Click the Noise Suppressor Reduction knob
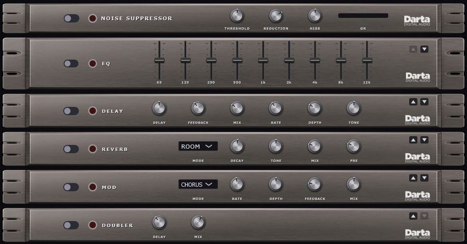The image size is (467, 244). [276, 16]
